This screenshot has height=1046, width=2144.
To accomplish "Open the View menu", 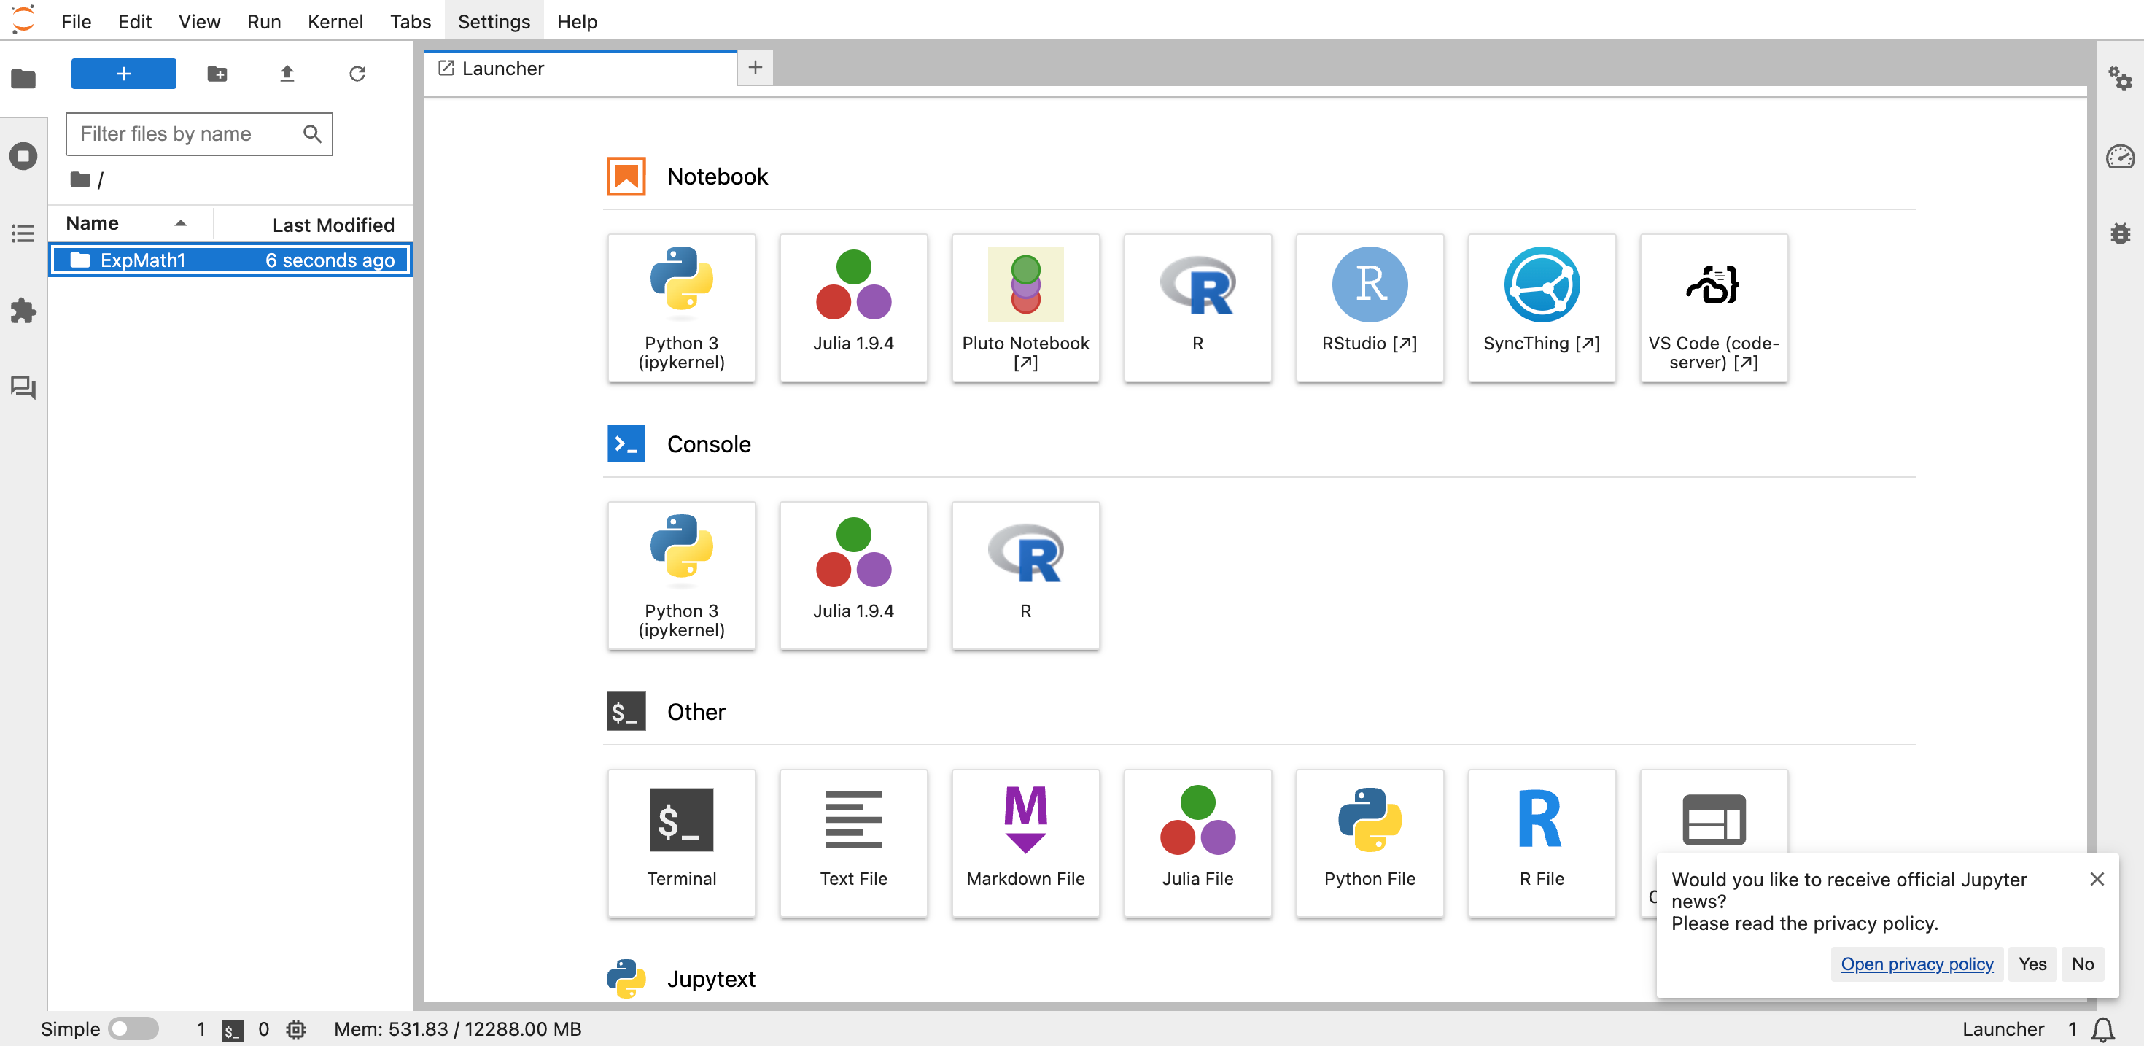I will [x=199, y=21].
